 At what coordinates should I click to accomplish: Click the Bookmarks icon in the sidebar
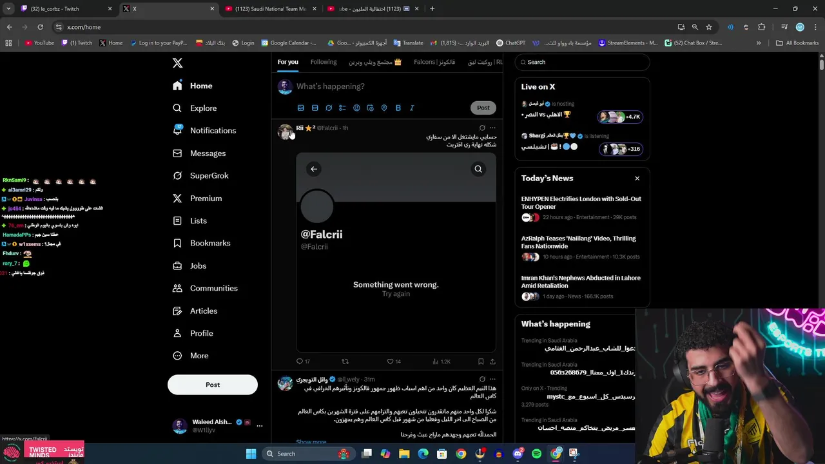[x=177, y=243]
